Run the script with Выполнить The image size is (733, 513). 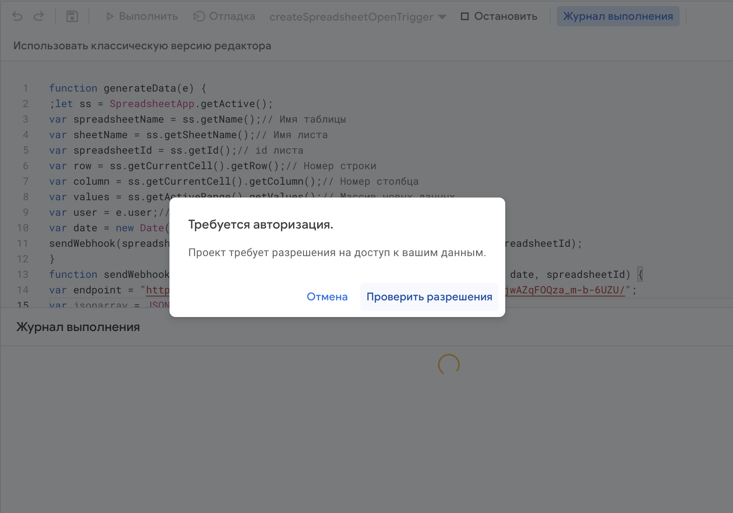[x=142, y=16]
